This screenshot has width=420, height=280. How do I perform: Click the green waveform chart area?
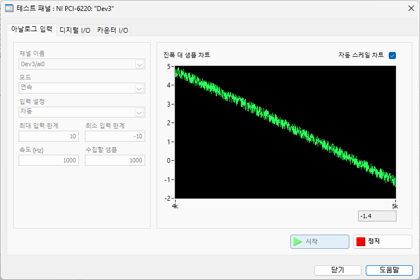(x=285, y=132)
